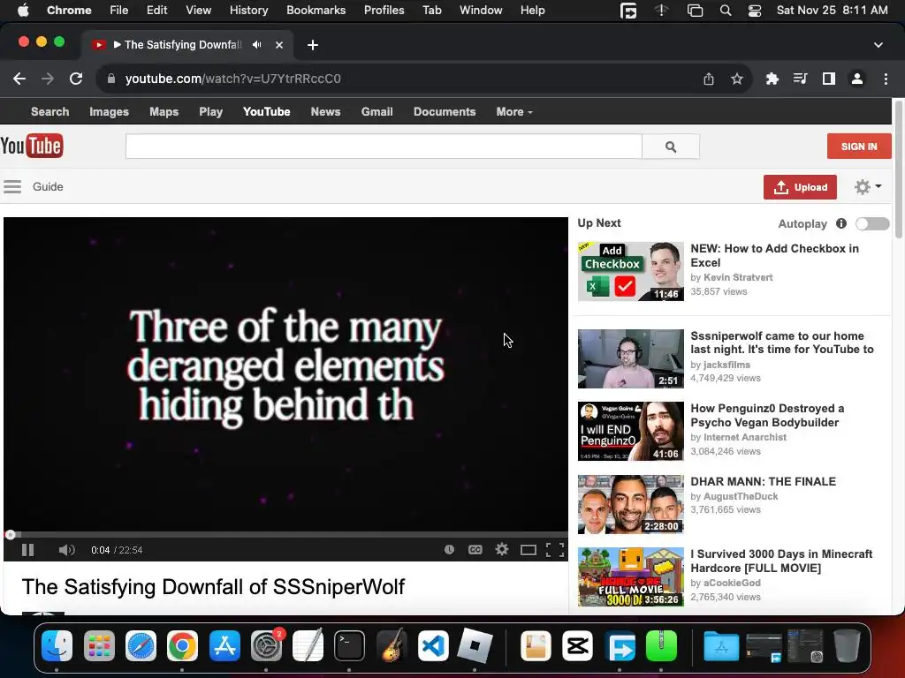
Task: Pause the video with the pause button
Action: pos(27,550)
